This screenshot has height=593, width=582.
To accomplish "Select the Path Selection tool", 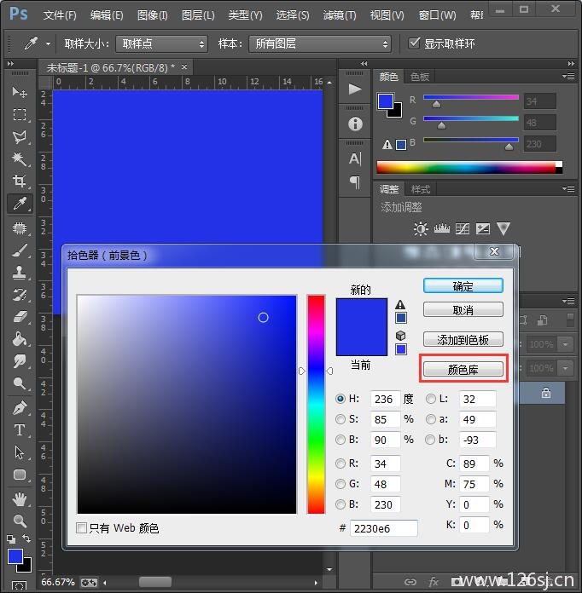I will tap(20, 452).
